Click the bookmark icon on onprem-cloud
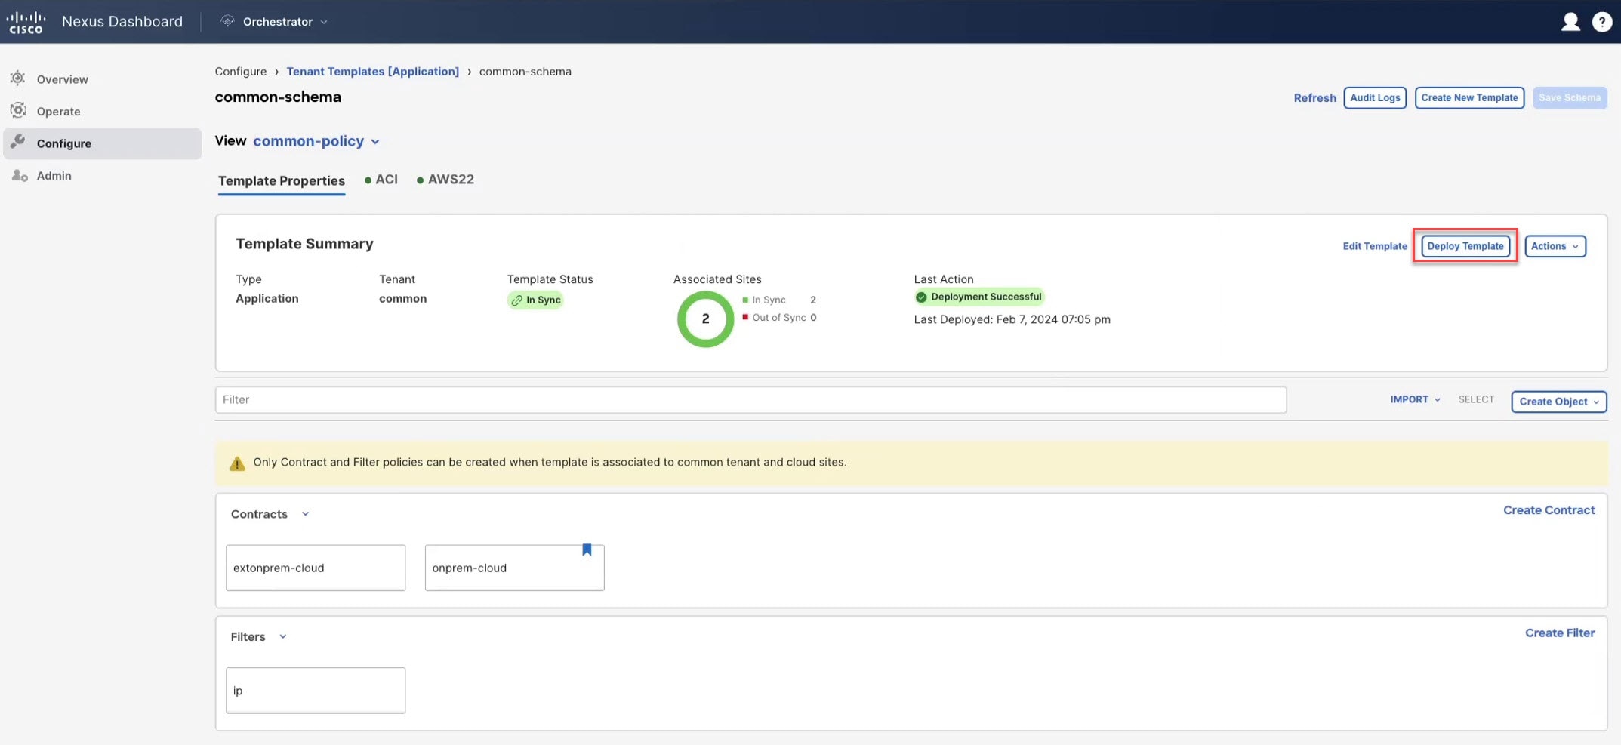This screenshot has width=1621, height=745. pyautogui.click(x=587, y=550)
